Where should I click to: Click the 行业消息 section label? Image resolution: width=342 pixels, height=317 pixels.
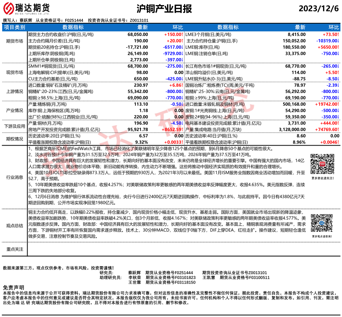pyautogui.click(x=15, y=177)
